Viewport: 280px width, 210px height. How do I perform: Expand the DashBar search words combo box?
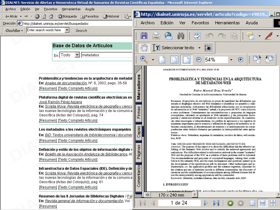click(x=67, y=30)
